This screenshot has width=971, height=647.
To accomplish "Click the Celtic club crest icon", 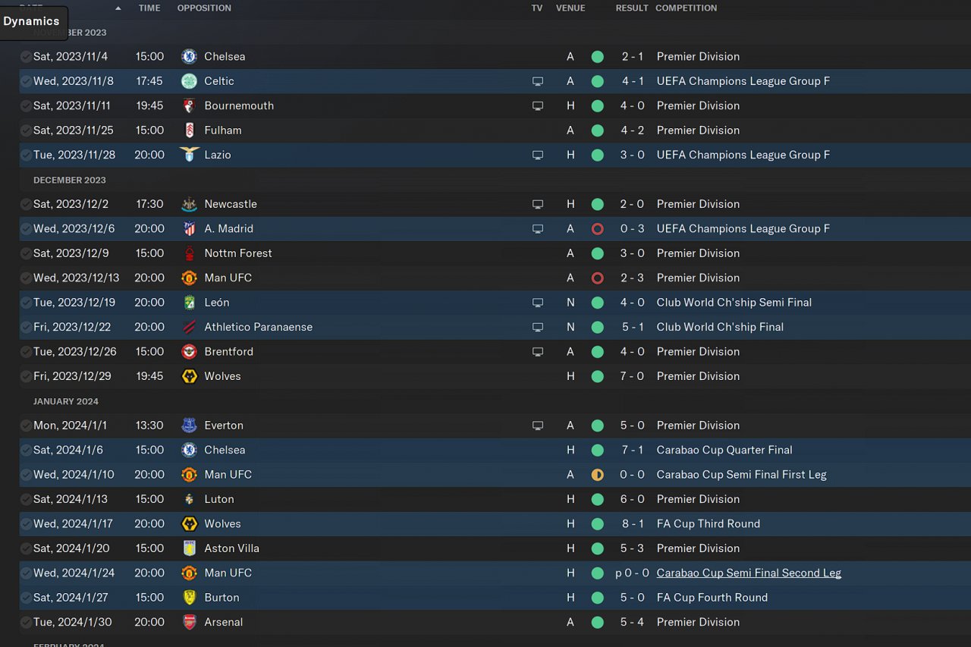I will click(189, 81).
